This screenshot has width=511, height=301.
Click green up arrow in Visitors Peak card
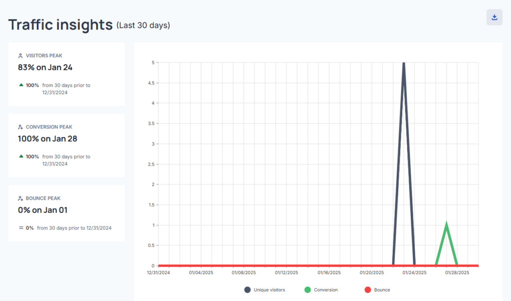(x=21, y=85)
